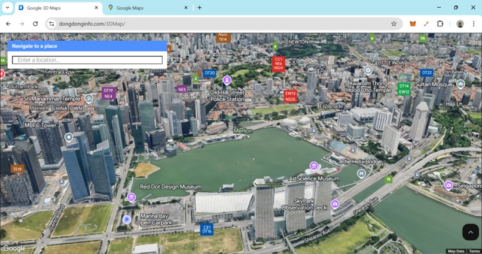Open the Extensions puzzle menu

click(440, 24)
